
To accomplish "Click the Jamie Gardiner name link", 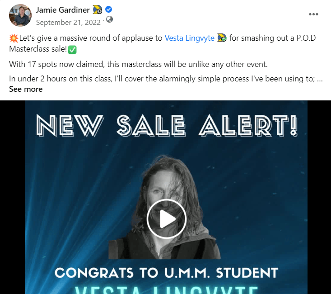I will coord(63,10).
